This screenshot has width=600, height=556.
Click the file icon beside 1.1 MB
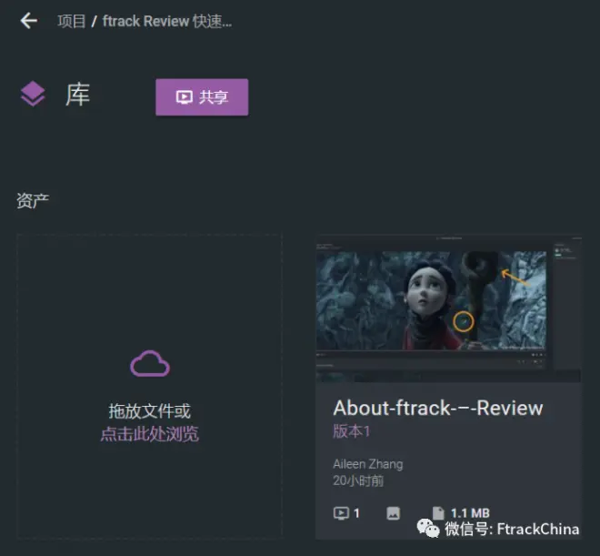pos(438,513)
